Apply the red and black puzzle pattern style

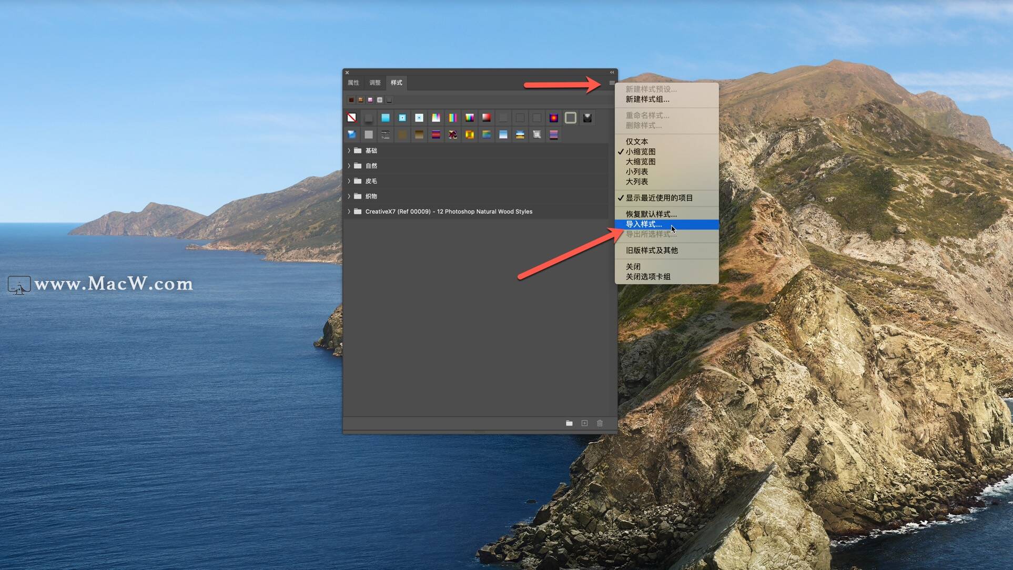453,134
